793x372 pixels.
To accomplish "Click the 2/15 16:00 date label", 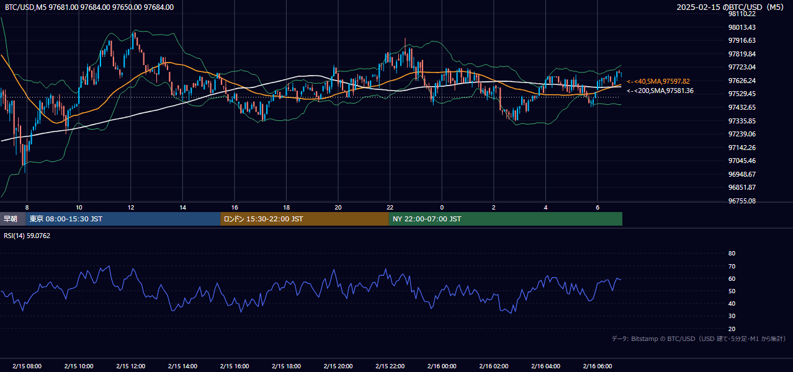I will 235,366.
